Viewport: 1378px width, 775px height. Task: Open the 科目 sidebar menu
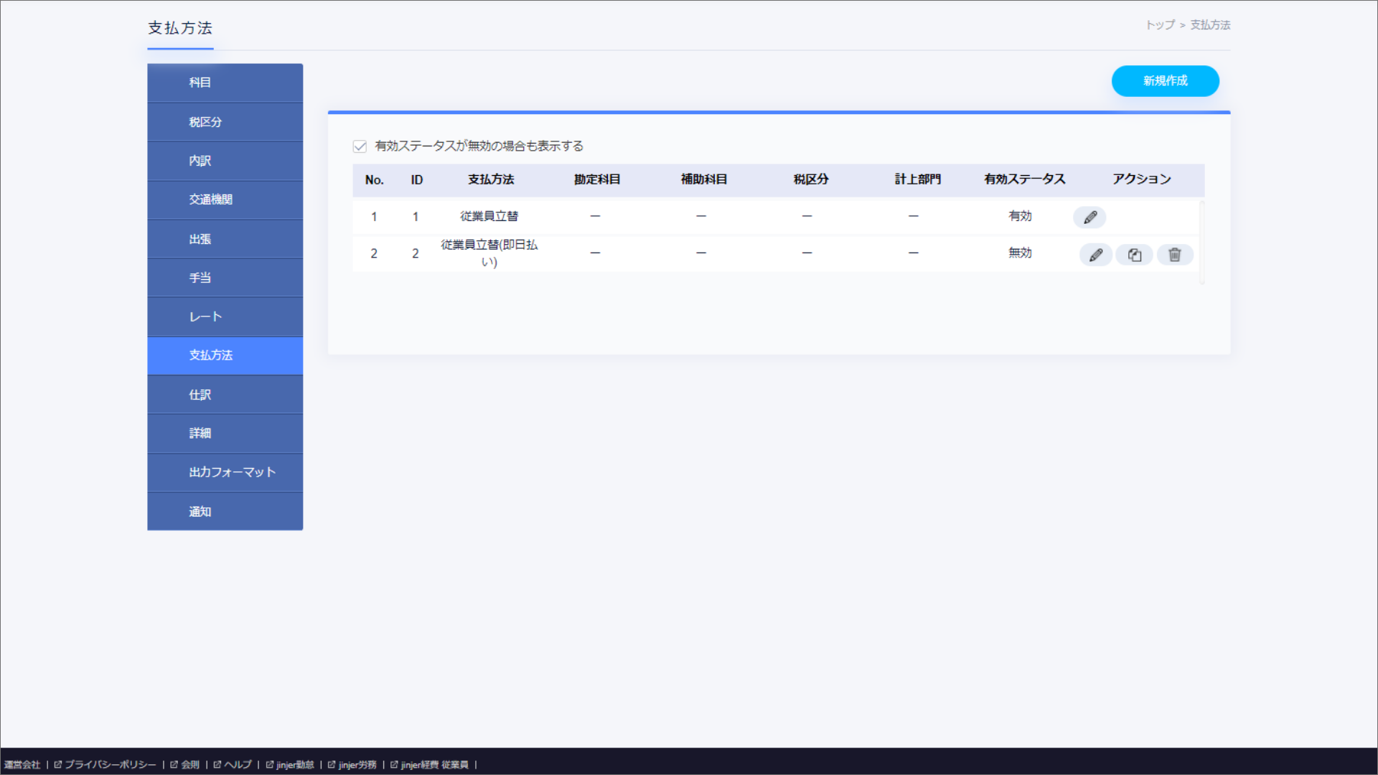click(225, 83)
